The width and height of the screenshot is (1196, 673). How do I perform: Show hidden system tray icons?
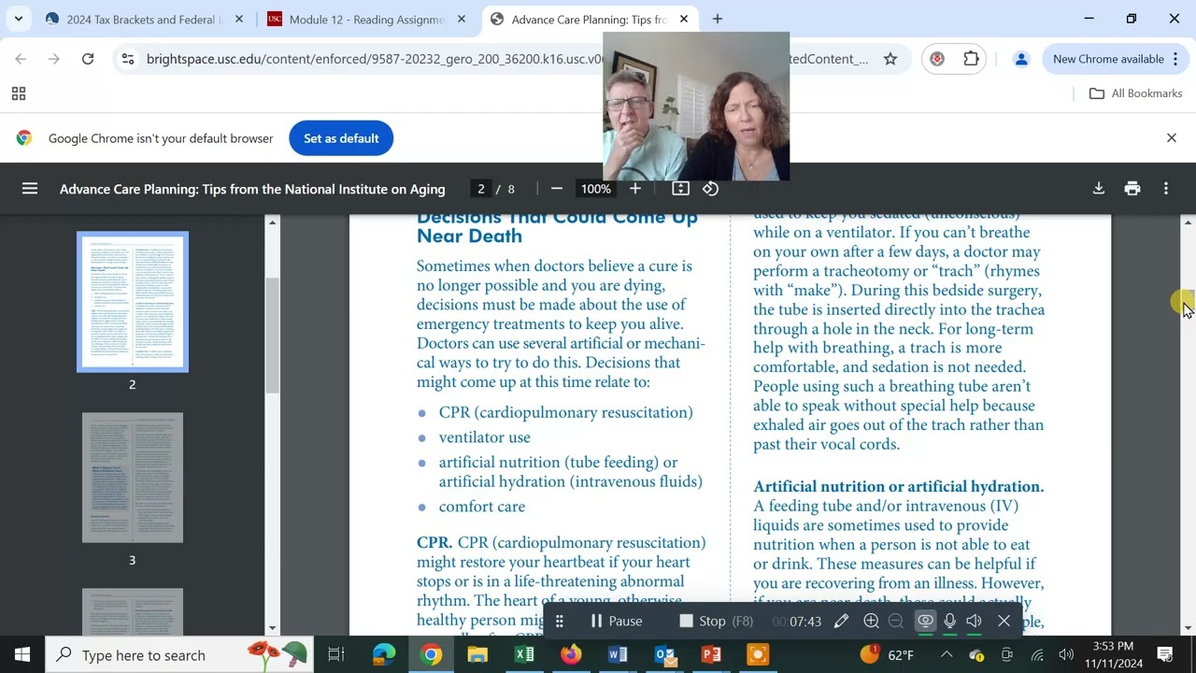click(947, 654)
